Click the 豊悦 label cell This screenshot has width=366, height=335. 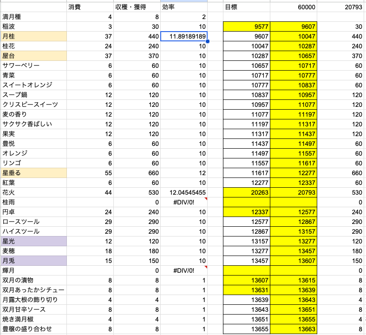tap(33, 144)
